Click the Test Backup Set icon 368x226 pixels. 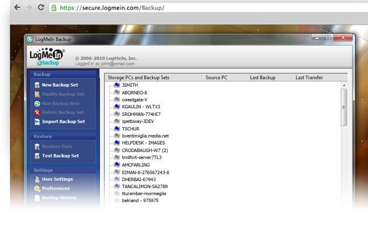tap(37, 156)
